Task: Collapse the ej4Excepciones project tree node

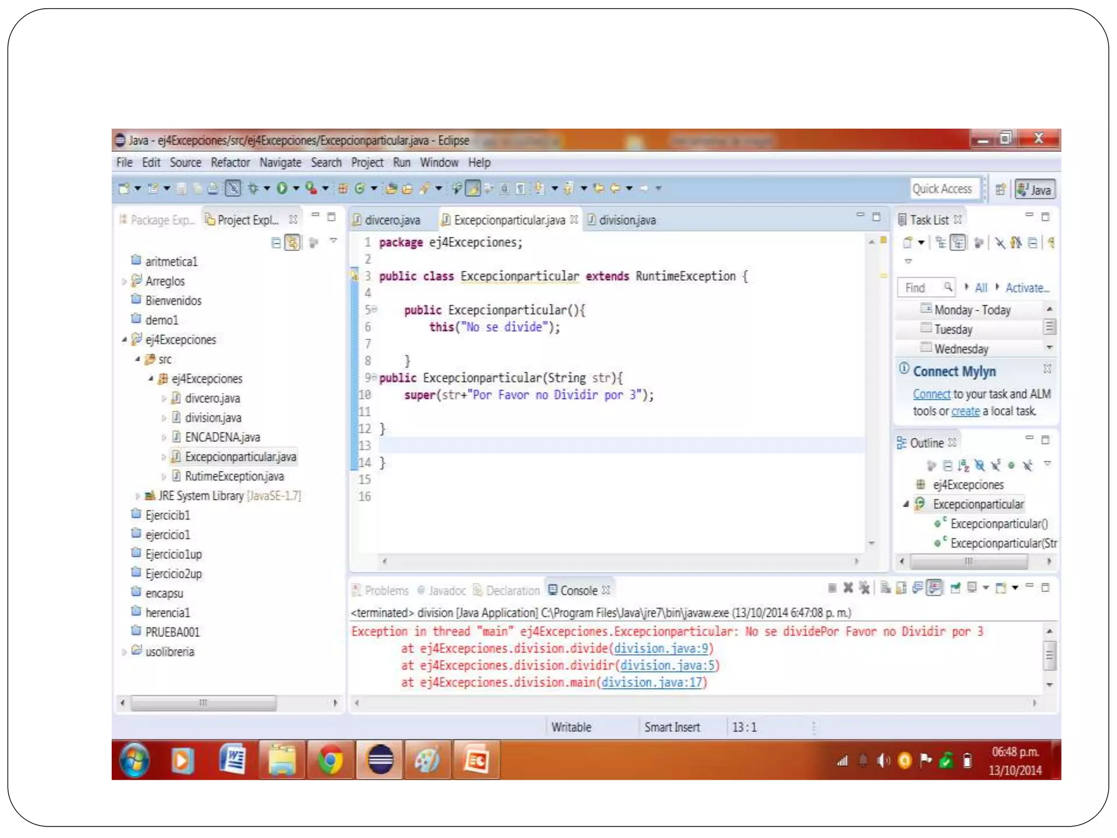Action: [124, 340]
